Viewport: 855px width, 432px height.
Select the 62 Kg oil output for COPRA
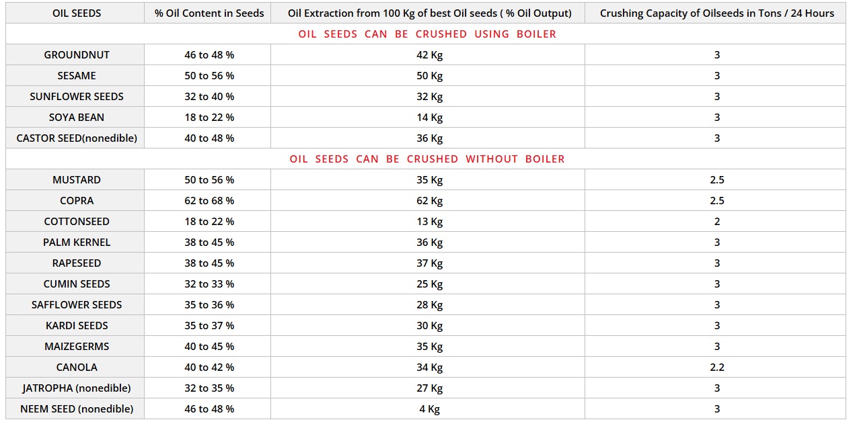click(x=429, y=200)
